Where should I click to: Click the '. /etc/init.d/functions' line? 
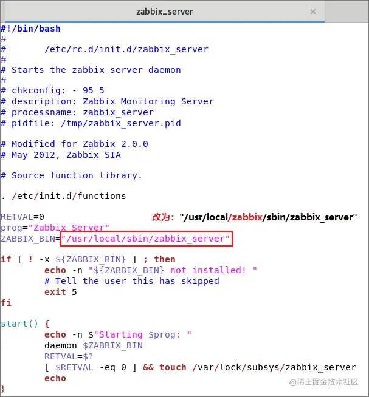coord(63,196)
